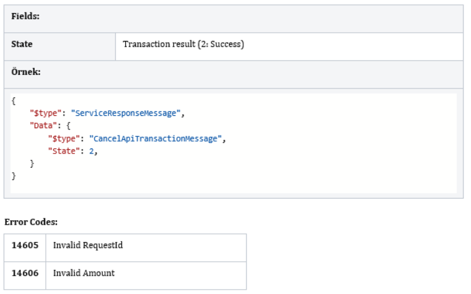Click the "Invalid Amount" description
The image size is (471, 294).
click(84, 273)
